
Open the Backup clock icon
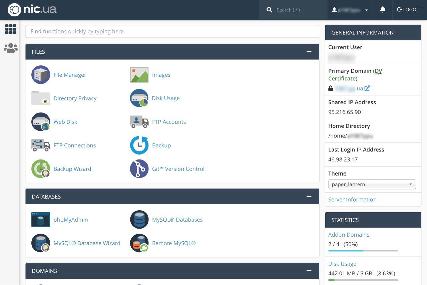click(139, 145)
